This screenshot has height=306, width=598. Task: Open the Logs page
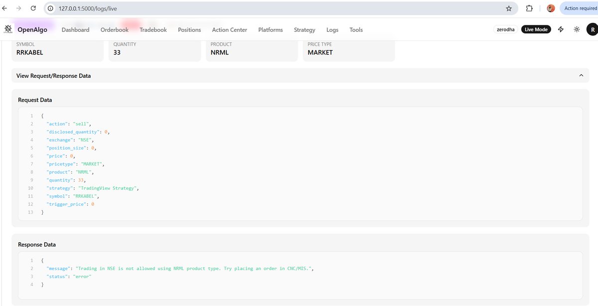332,30
